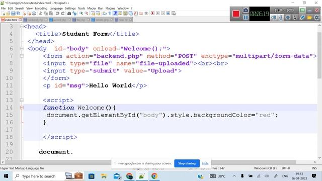
Task: Click the Zoom Out toolbar icon
Action: pos(87,14)
